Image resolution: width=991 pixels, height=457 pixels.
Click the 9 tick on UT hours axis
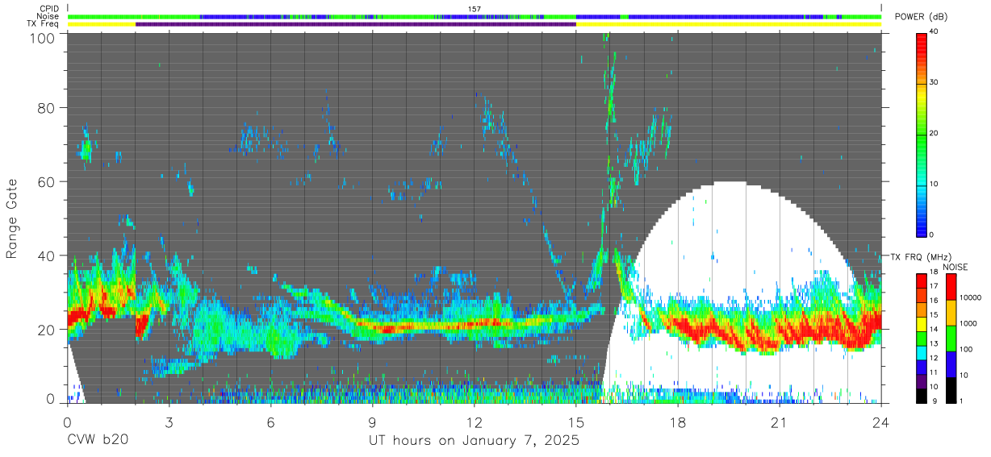tap(373, 422)
